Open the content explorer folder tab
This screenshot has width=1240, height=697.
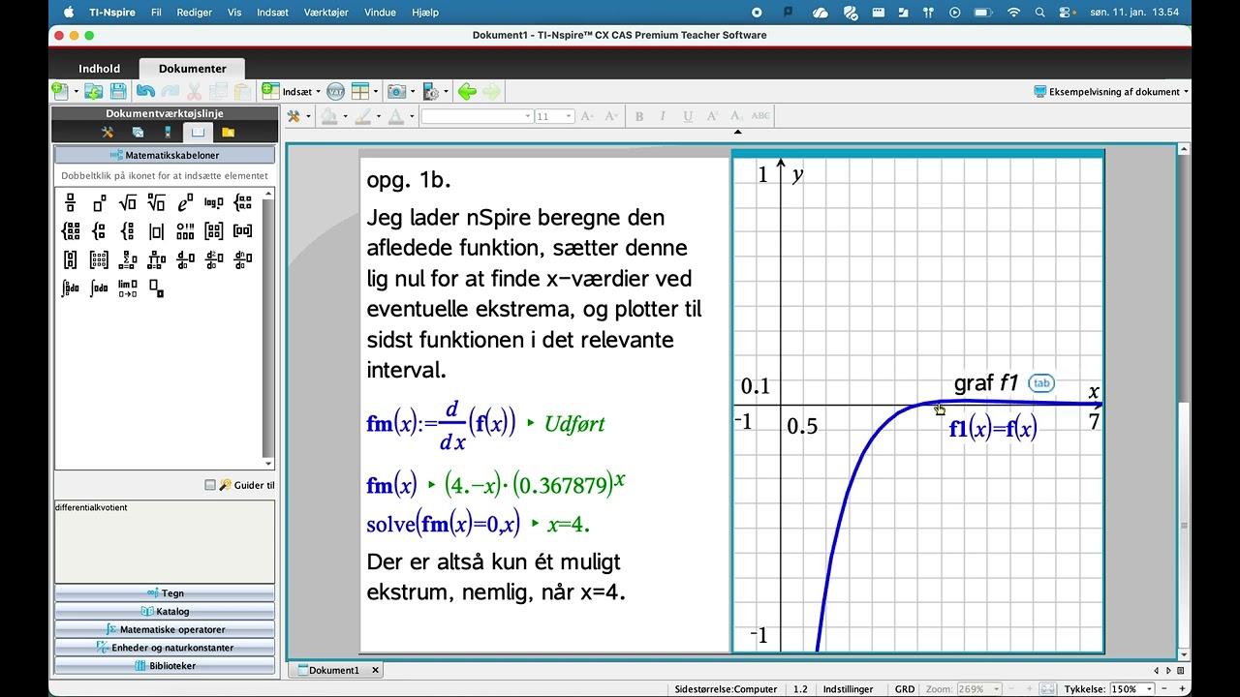click(x=228, y=132)
